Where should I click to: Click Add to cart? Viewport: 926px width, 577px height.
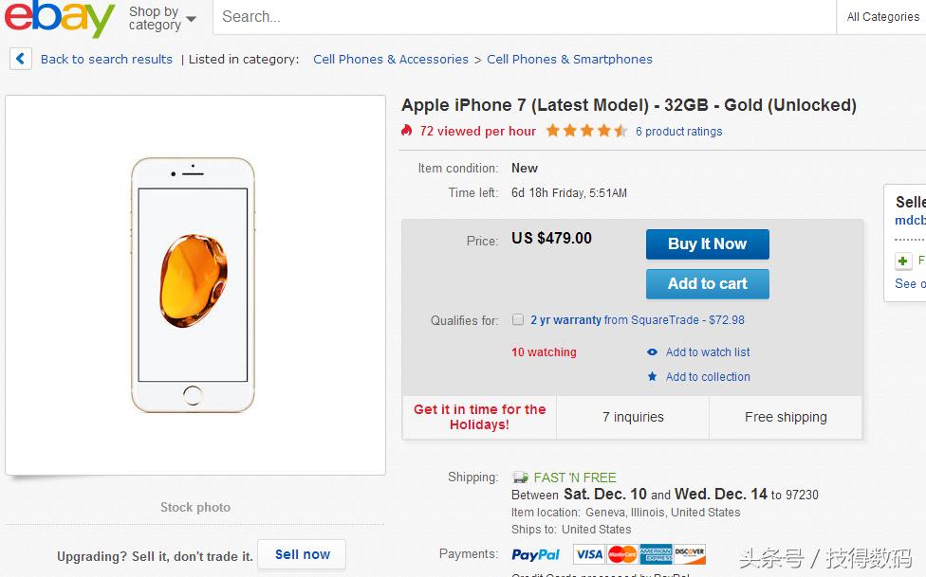[x=707, y=283]
